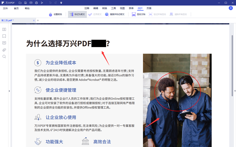The width and height of the screenshot is (236, 147).
Task: Expand the collapsed left side panel arrow
Action: (9, 91)
